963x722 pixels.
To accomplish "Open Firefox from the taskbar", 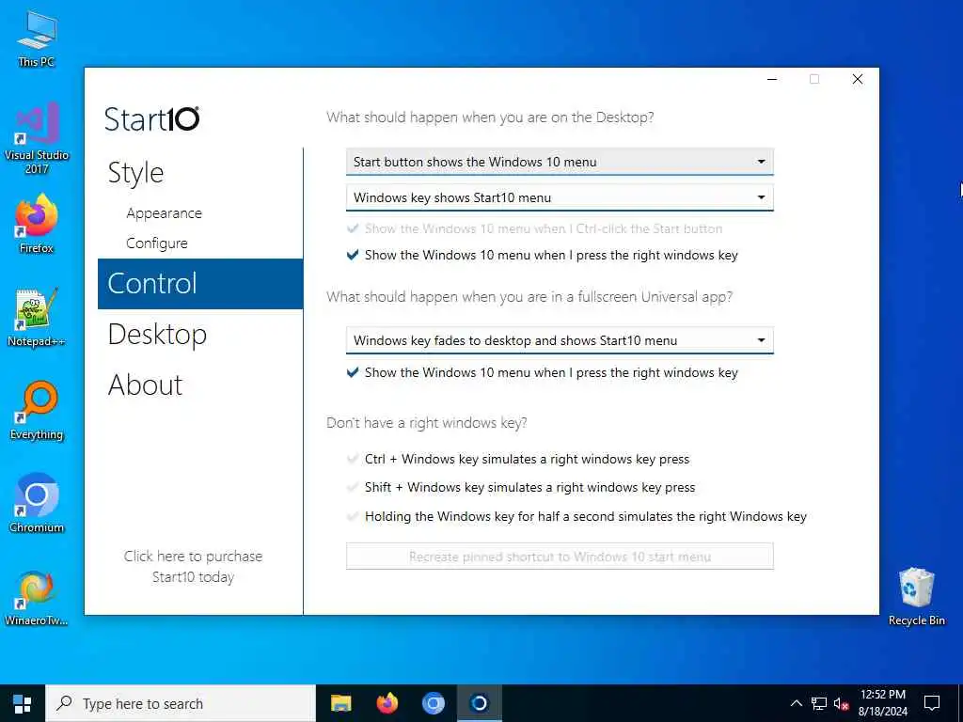I will click(x=387, y=703).
